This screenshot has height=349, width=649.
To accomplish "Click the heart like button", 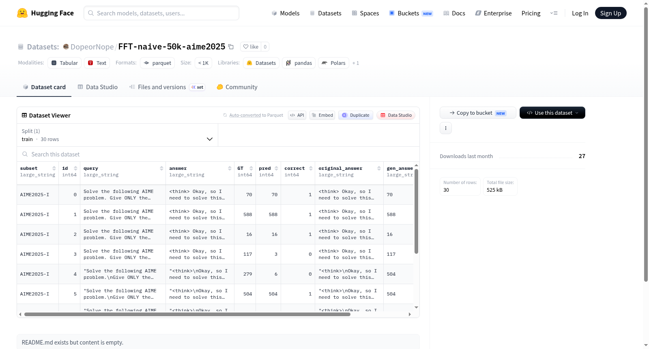I will (251, 47).
